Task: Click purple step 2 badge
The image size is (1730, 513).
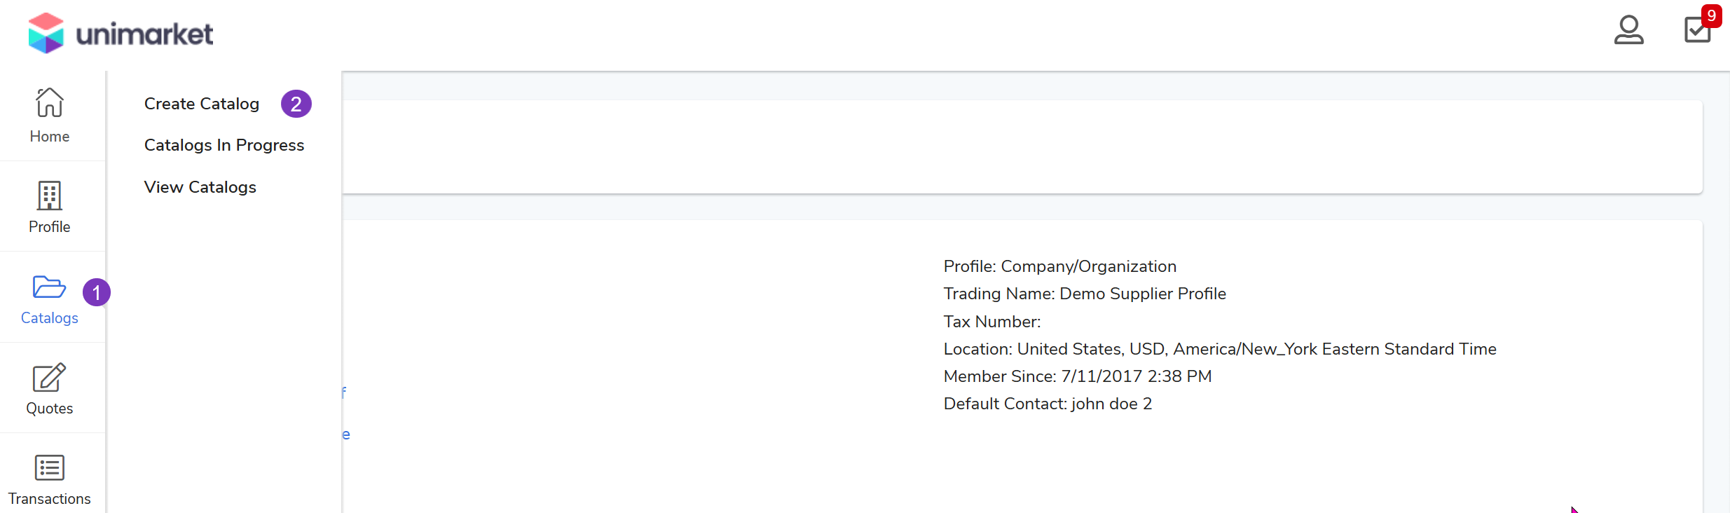Action: [x=296, y=104]
